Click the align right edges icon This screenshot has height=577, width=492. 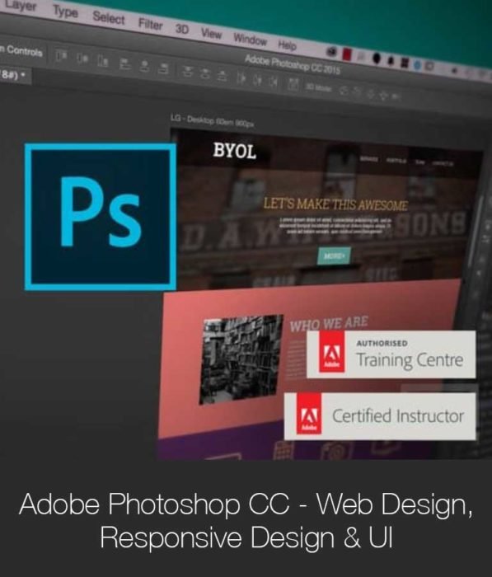[163, 68]
